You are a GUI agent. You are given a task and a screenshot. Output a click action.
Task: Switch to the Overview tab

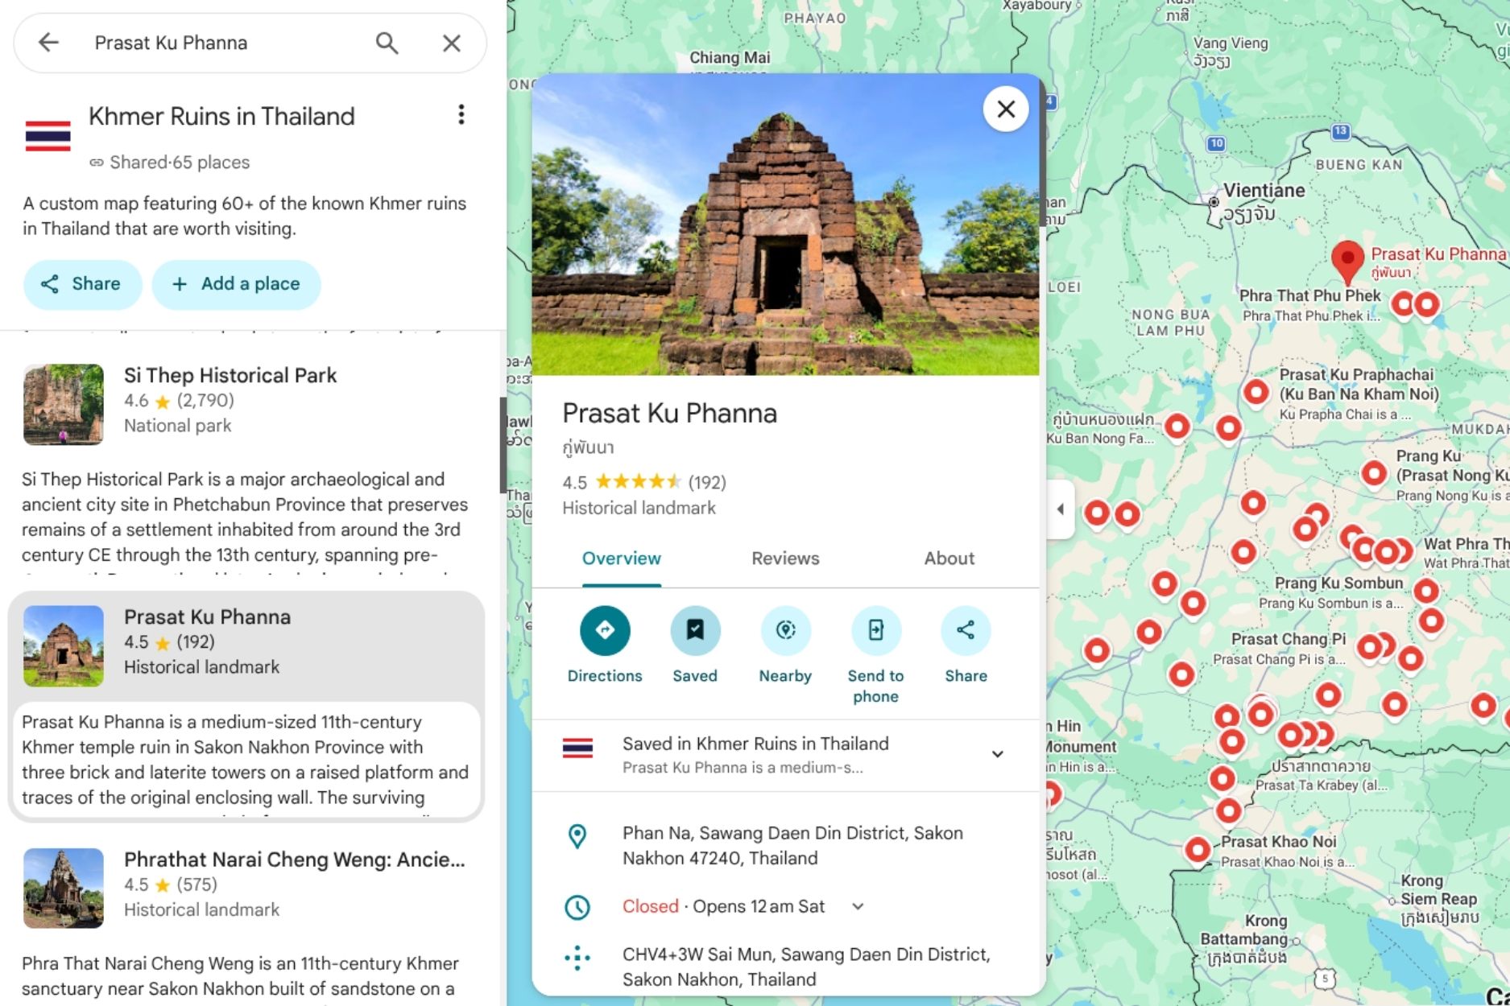622,559
